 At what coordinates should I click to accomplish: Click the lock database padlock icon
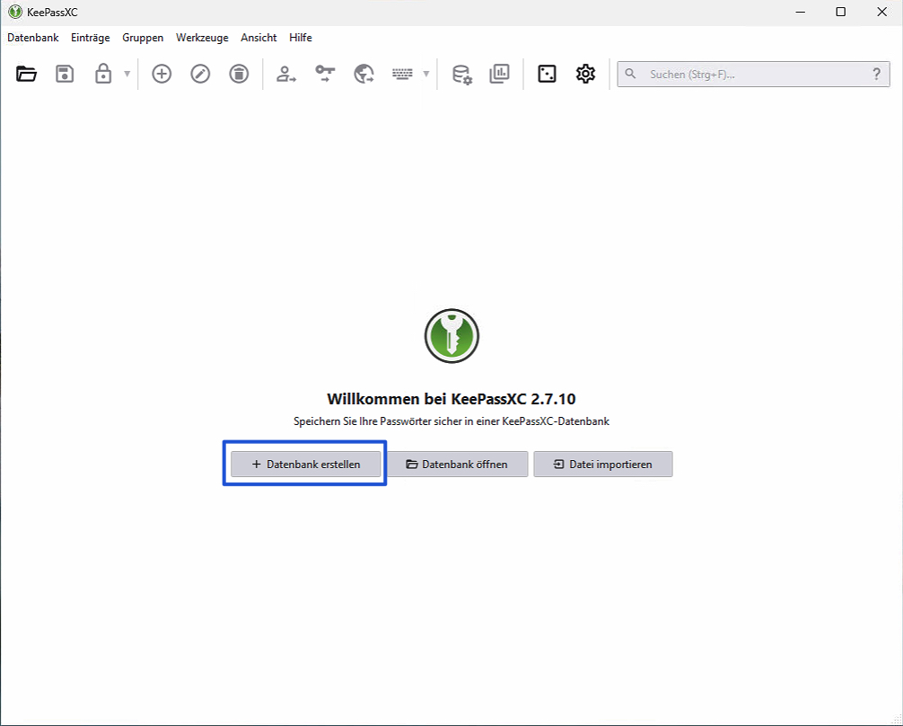[103, 74]
